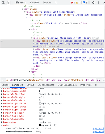This screenshot has width=105, height=134.
Task: Click the black color rgb swatch
Action: click(40, 125)
